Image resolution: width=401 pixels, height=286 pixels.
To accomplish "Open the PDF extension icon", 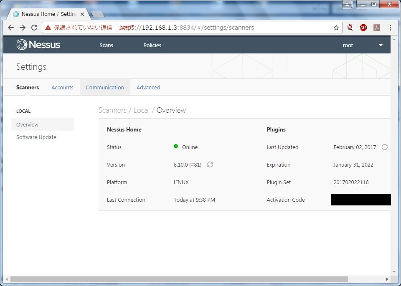I will pyautogui.click(x=377, y=28).
